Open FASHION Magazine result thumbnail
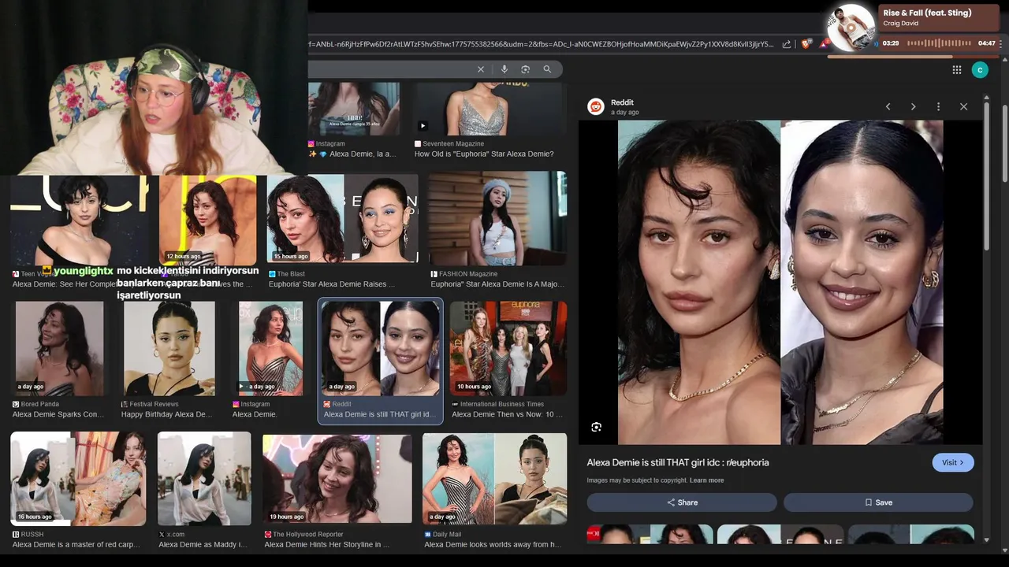1009x567 pixels. pos(497,219)
